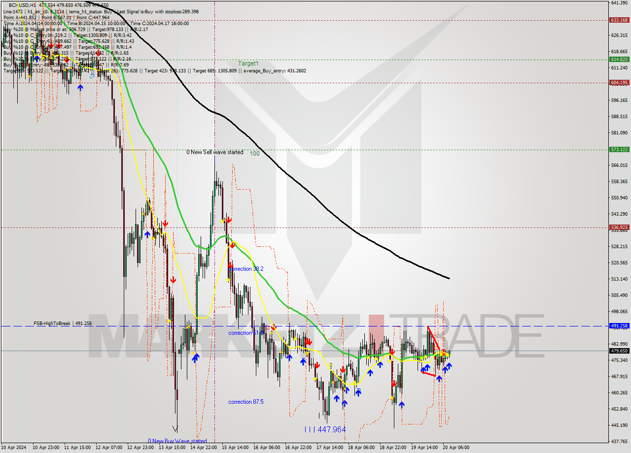Click the current price tag 479.650
Image resolution: width=631 pixels, height=453 pixels.
click(x=619, y=351)
